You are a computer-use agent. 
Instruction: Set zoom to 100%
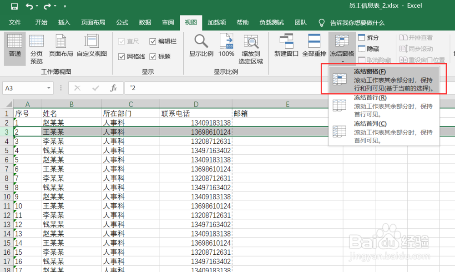226,45
